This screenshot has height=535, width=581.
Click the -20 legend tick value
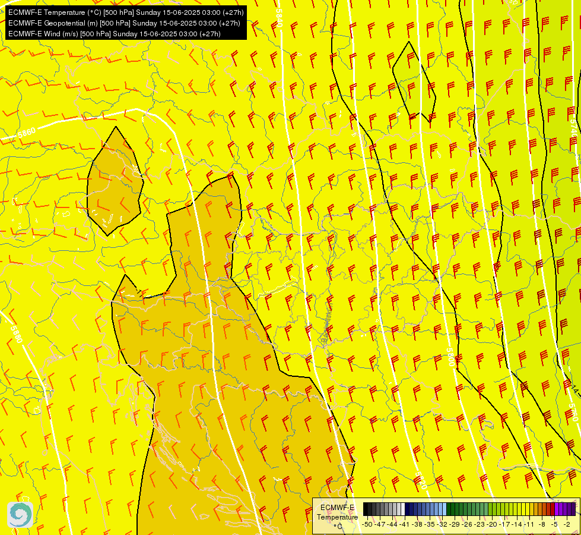492,524
